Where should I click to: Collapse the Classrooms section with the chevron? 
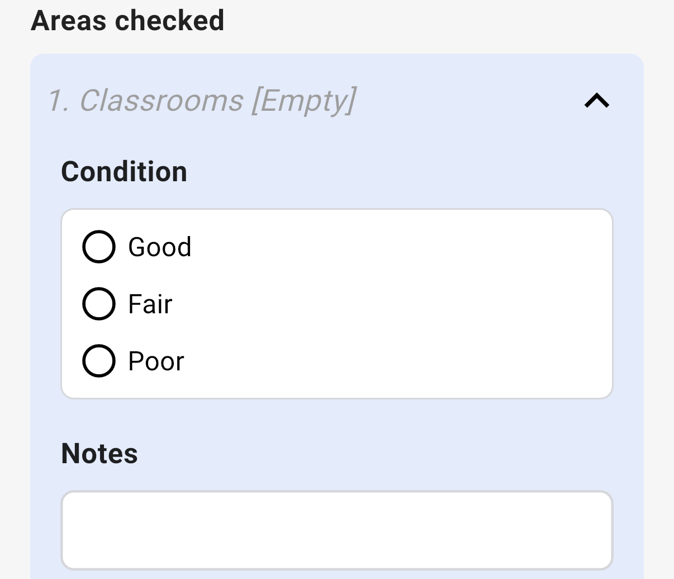(597, 101)
